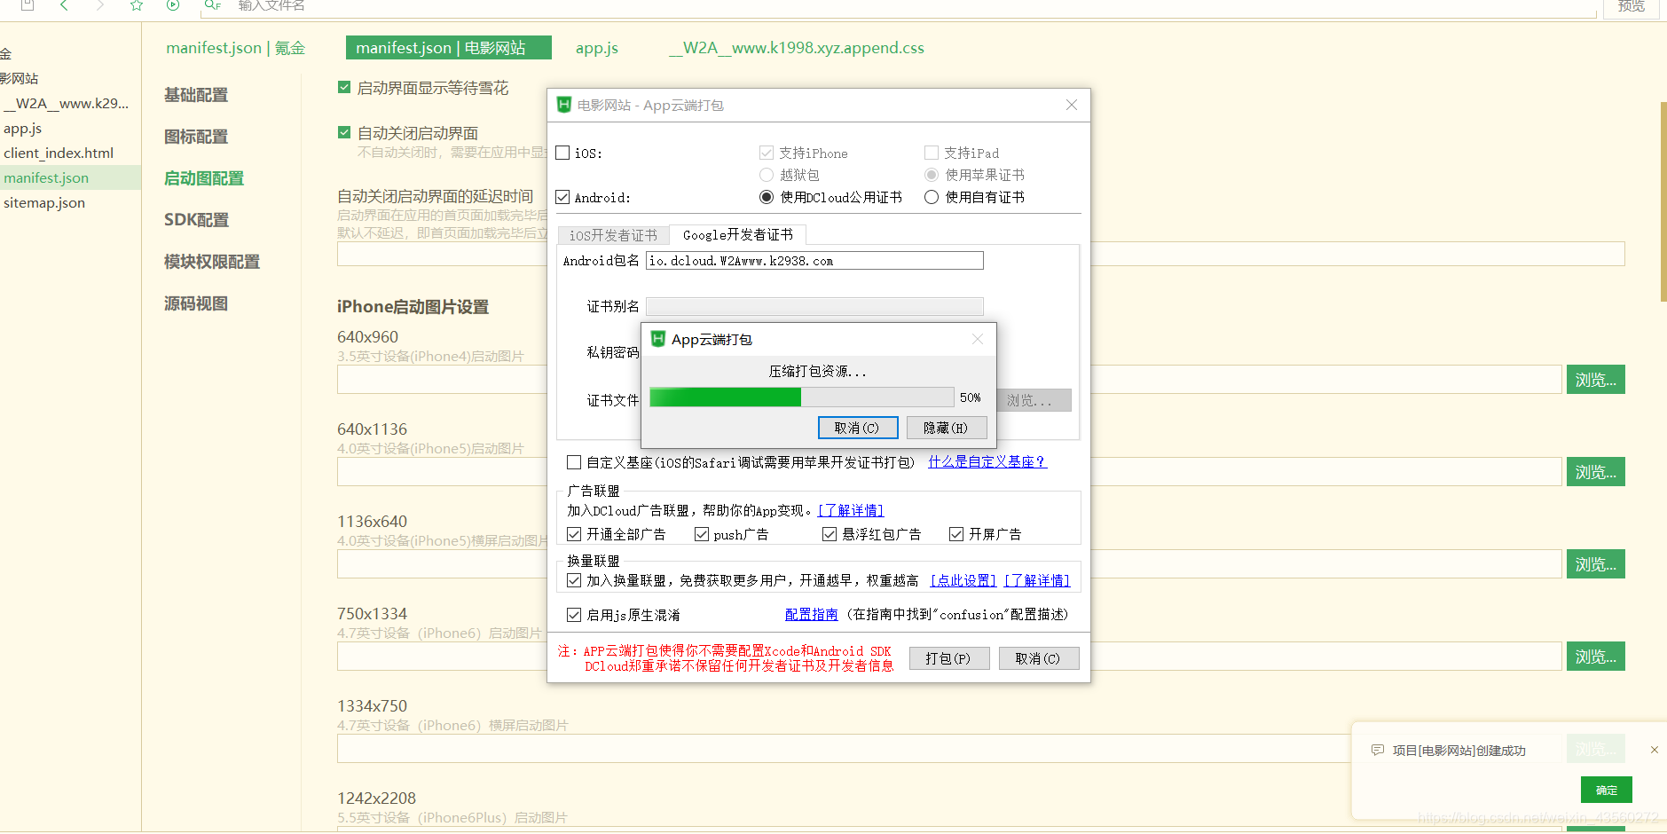Screen dimensions: 1667x834
Task: Open the 什么是自定义基座 link
Action: pos(986,461)
